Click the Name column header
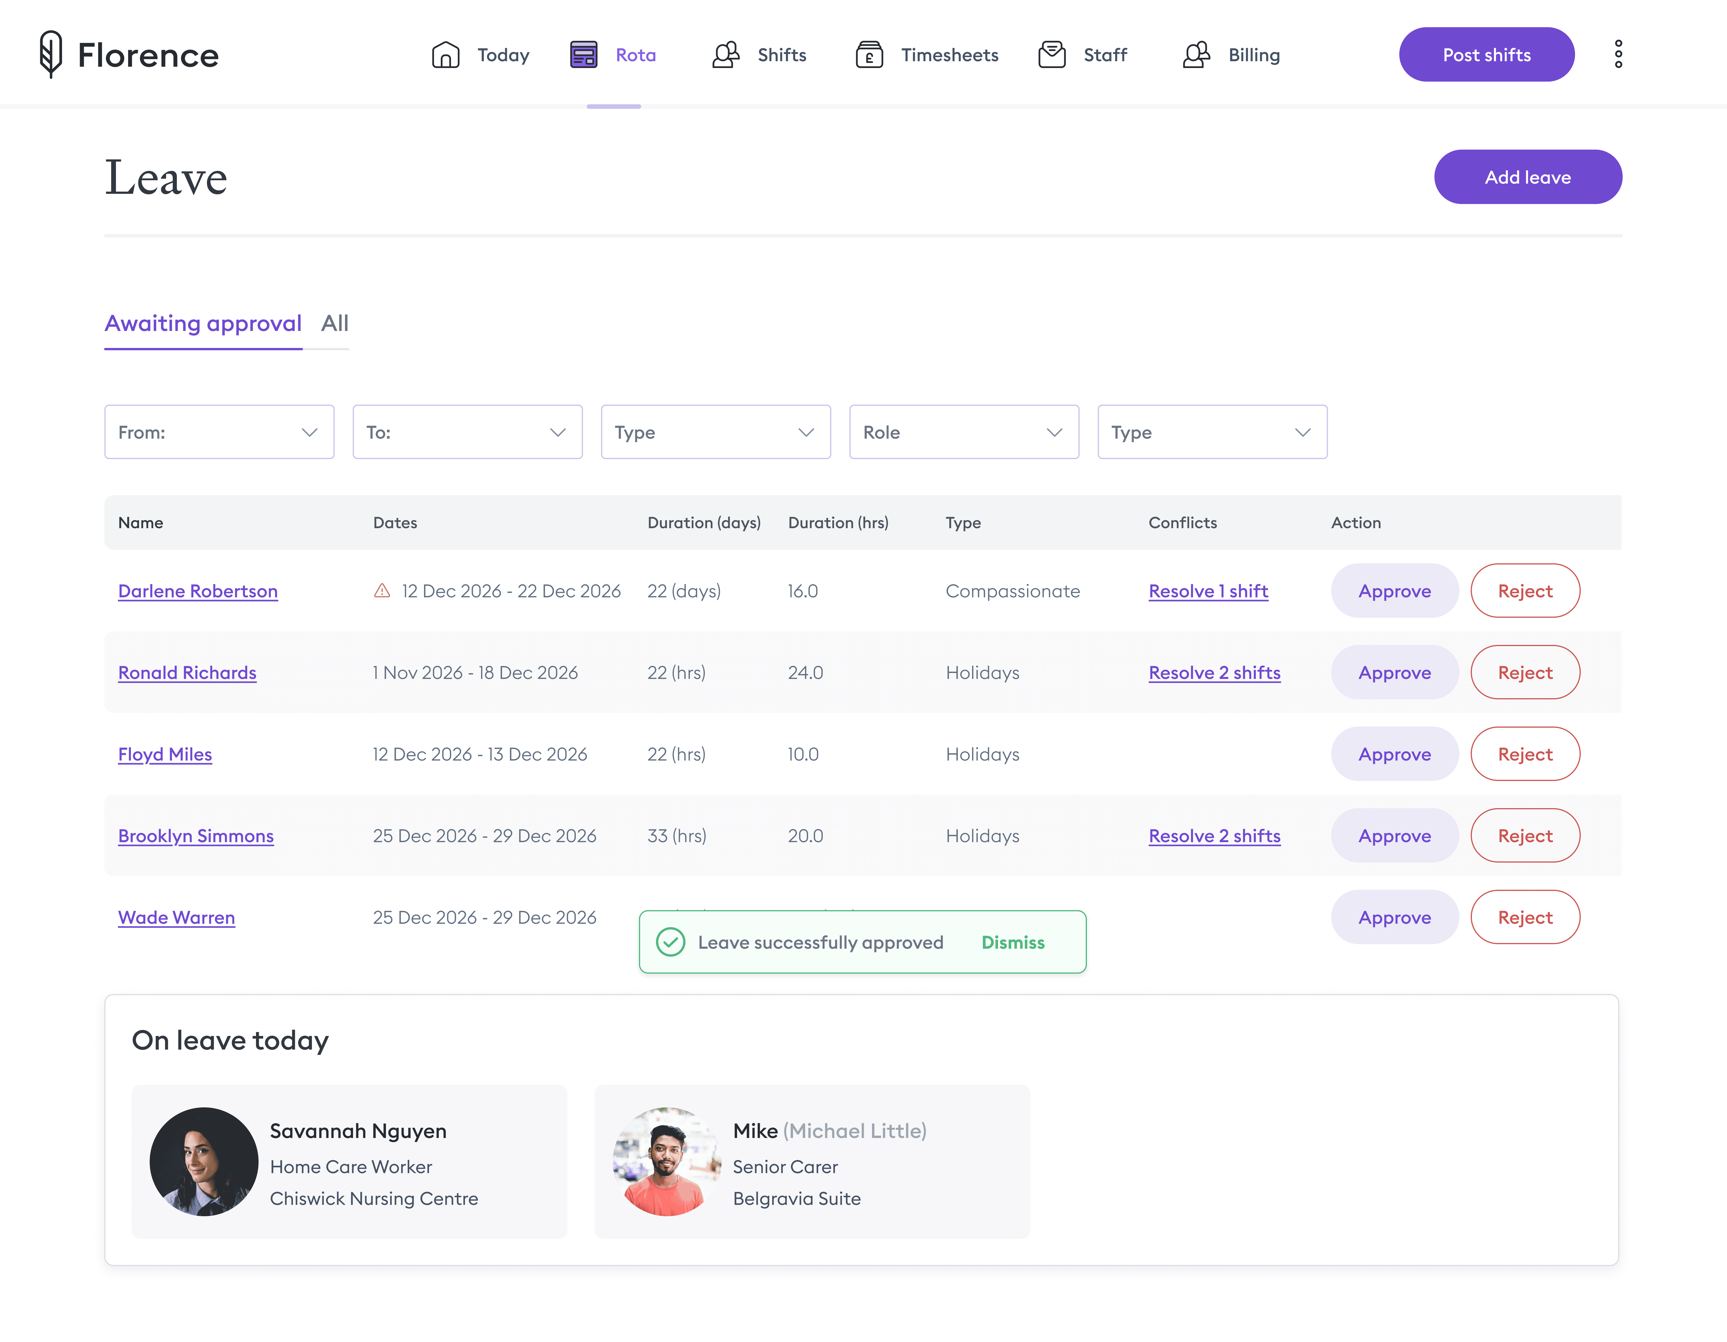This screenshot has width=1727, height=1342. coord(141,523)
